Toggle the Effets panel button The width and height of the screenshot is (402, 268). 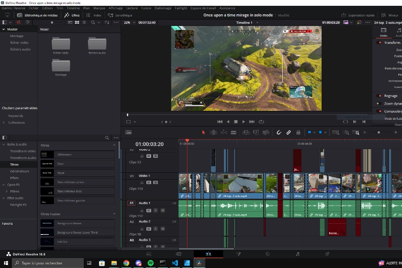[x=72, y=15]
